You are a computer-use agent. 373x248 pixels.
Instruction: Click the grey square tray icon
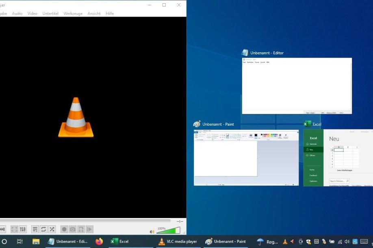point(317,242)
